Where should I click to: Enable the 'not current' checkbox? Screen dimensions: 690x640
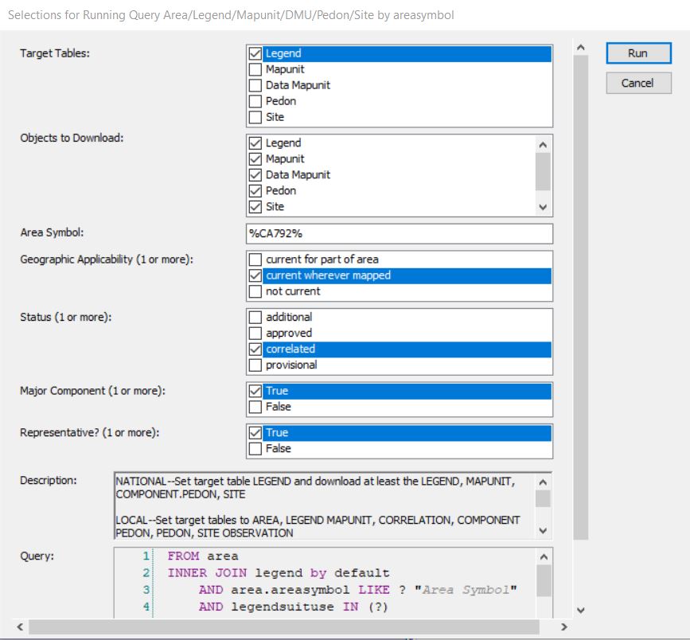tap(255, 291)
